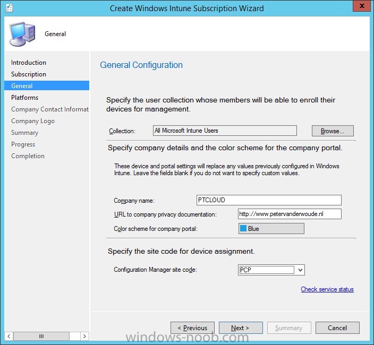Select Company Contact Information step

(x=50, y=109)
